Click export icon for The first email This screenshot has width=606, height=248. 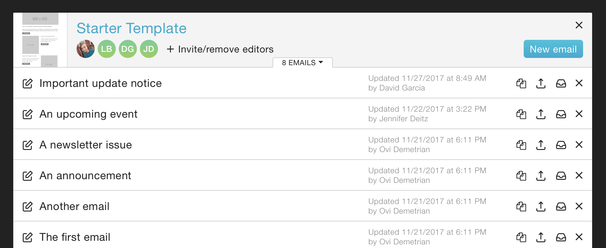pos(541,237)
